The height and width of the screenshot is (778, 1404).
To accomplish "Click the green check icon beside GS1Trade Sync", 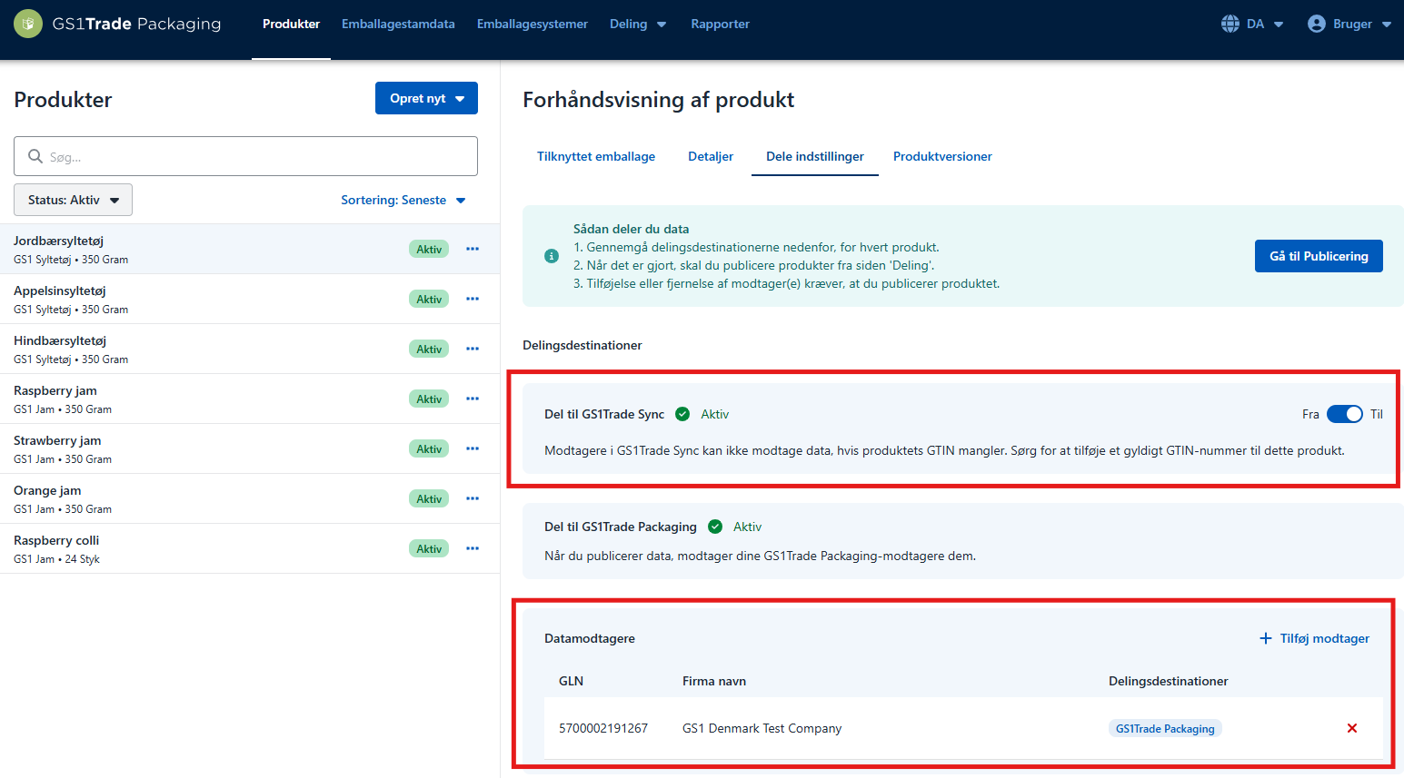I will click(x=682, y=414).
